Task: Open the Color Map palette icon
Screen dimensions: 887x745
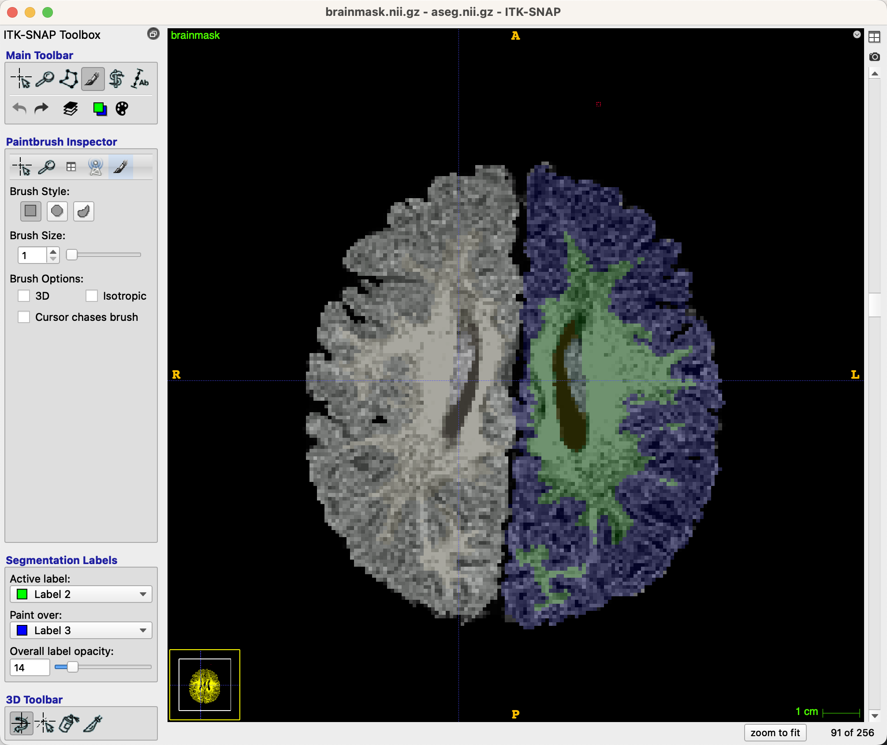Action: click(122, 109)
